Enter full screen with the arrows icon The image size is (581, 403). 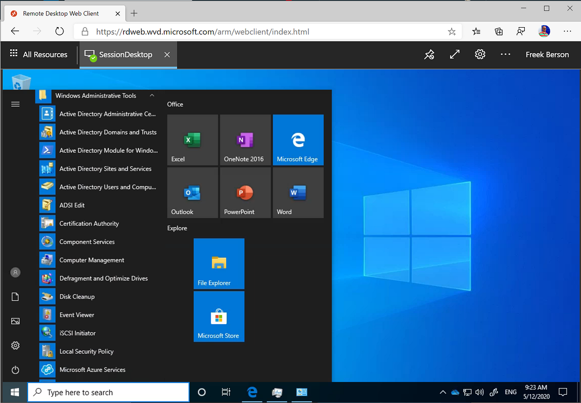[455, 55]
